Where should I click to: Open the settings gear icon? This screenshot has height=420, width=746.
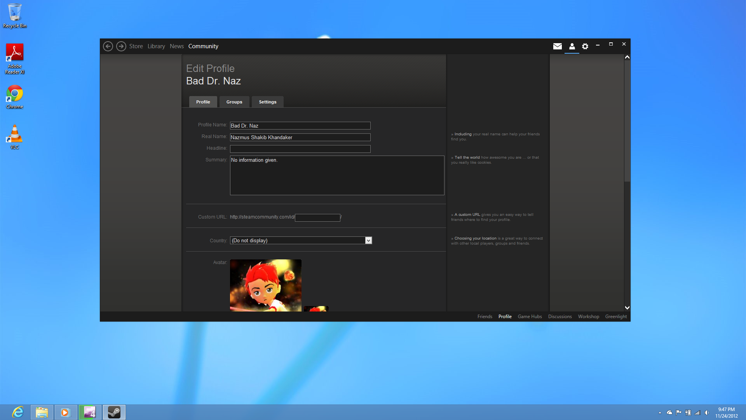585,46
